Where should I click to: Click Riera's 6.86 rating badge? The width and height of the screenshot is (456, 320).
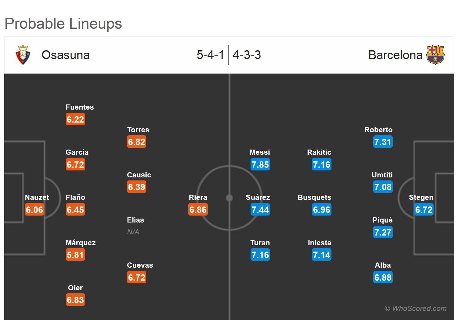(198, 210)
